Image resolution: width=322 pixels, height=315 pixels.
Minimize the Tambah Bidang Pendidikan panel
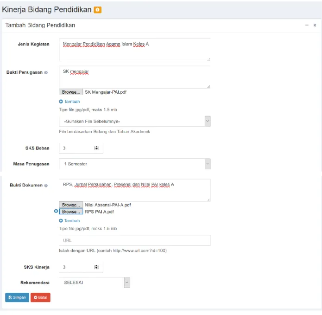pos(307,25)
